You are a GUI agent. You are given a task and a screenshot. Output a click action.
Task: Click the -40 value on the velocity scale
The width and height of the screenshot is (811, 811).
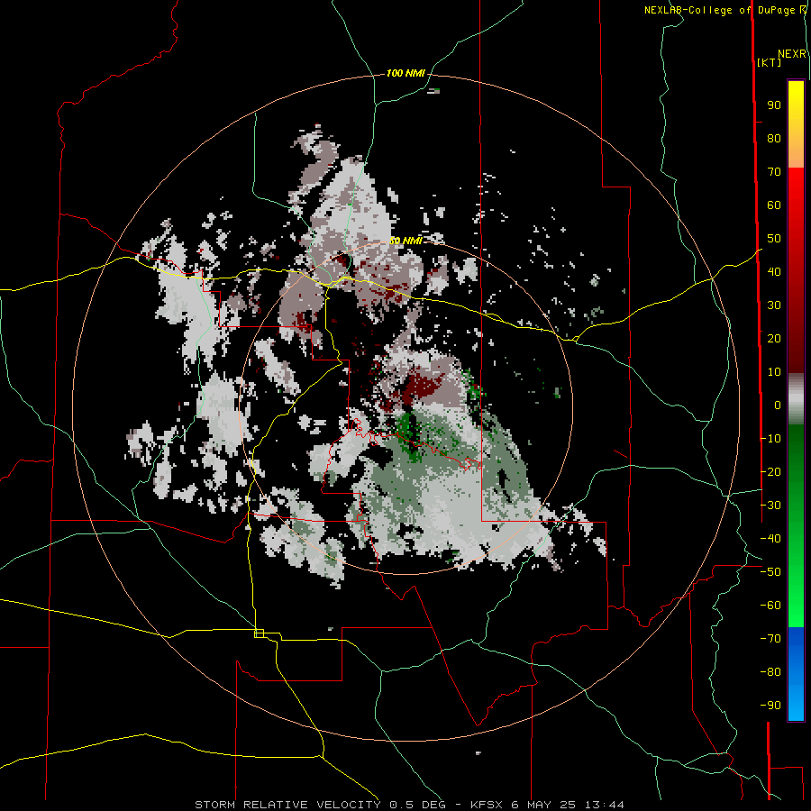coord(770,539)
